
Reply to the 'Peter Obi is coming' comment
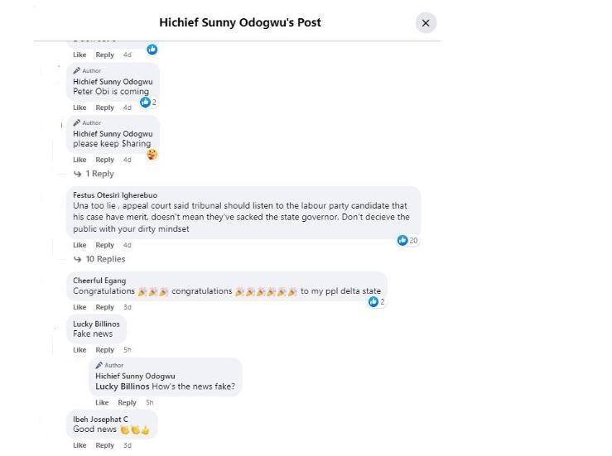coord(104,108)
